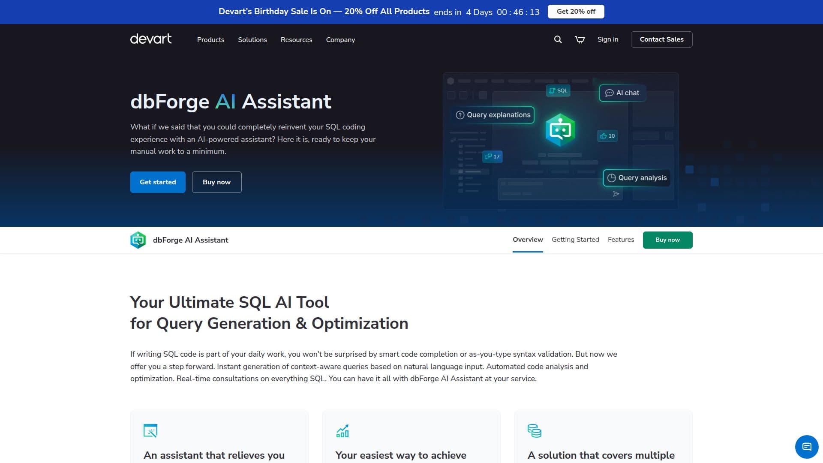The height and width of the screenshot is (463, 823).
Task: Click the Contact Sales button
Action: coord(661,39)
